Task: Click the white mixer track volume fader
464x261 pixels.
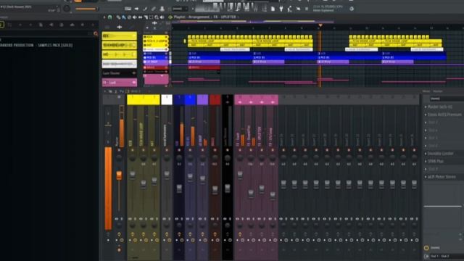Action: 167,175
